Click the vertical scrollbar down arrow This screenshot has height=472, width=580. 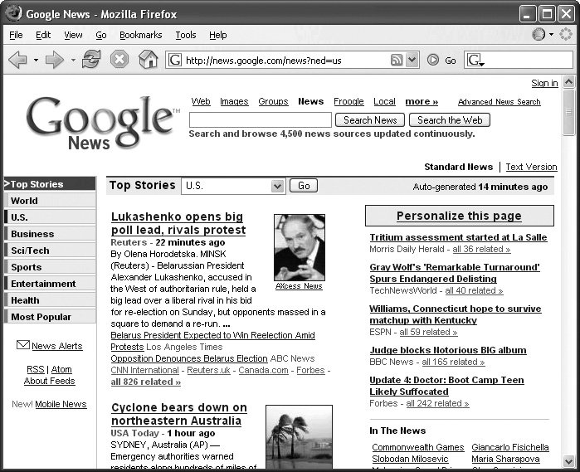coord(568,461)
